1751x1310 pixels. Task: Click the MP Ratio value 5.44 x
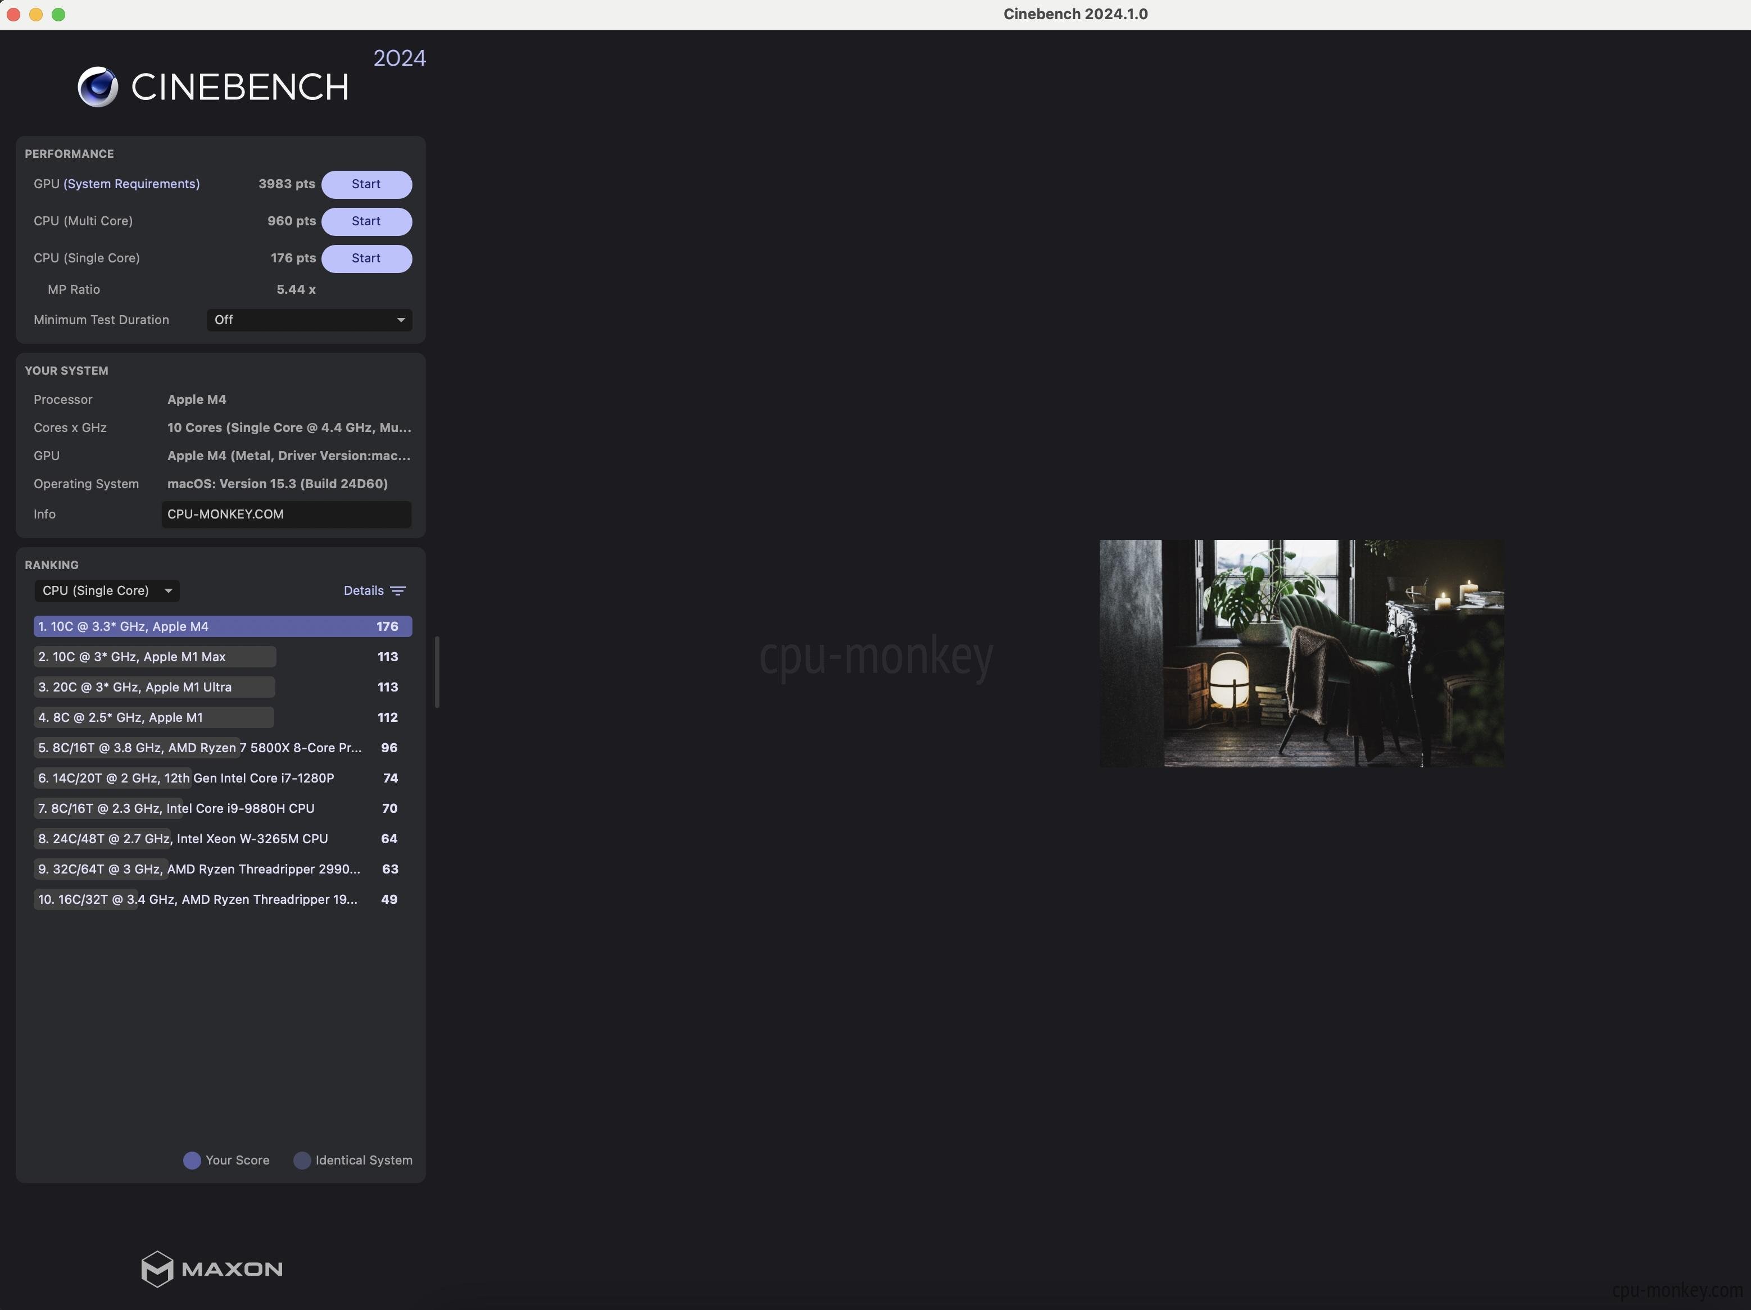tap(296, 290)
